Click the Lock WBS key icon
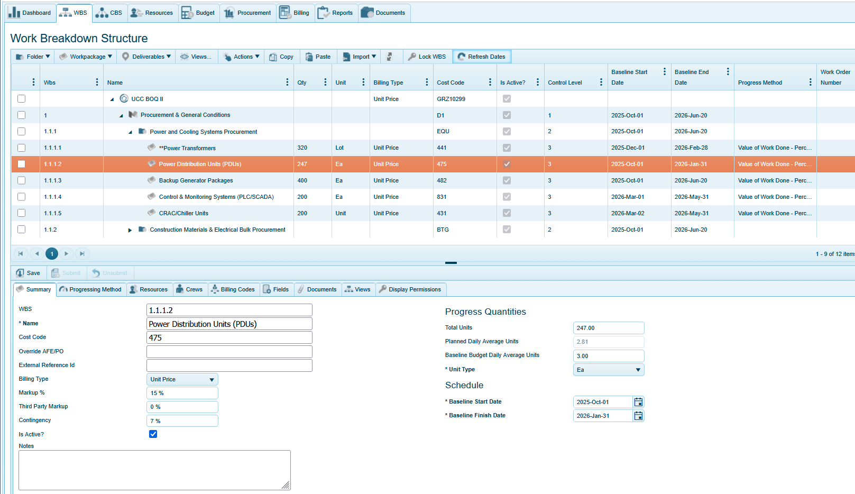 (x=412, y=57)
